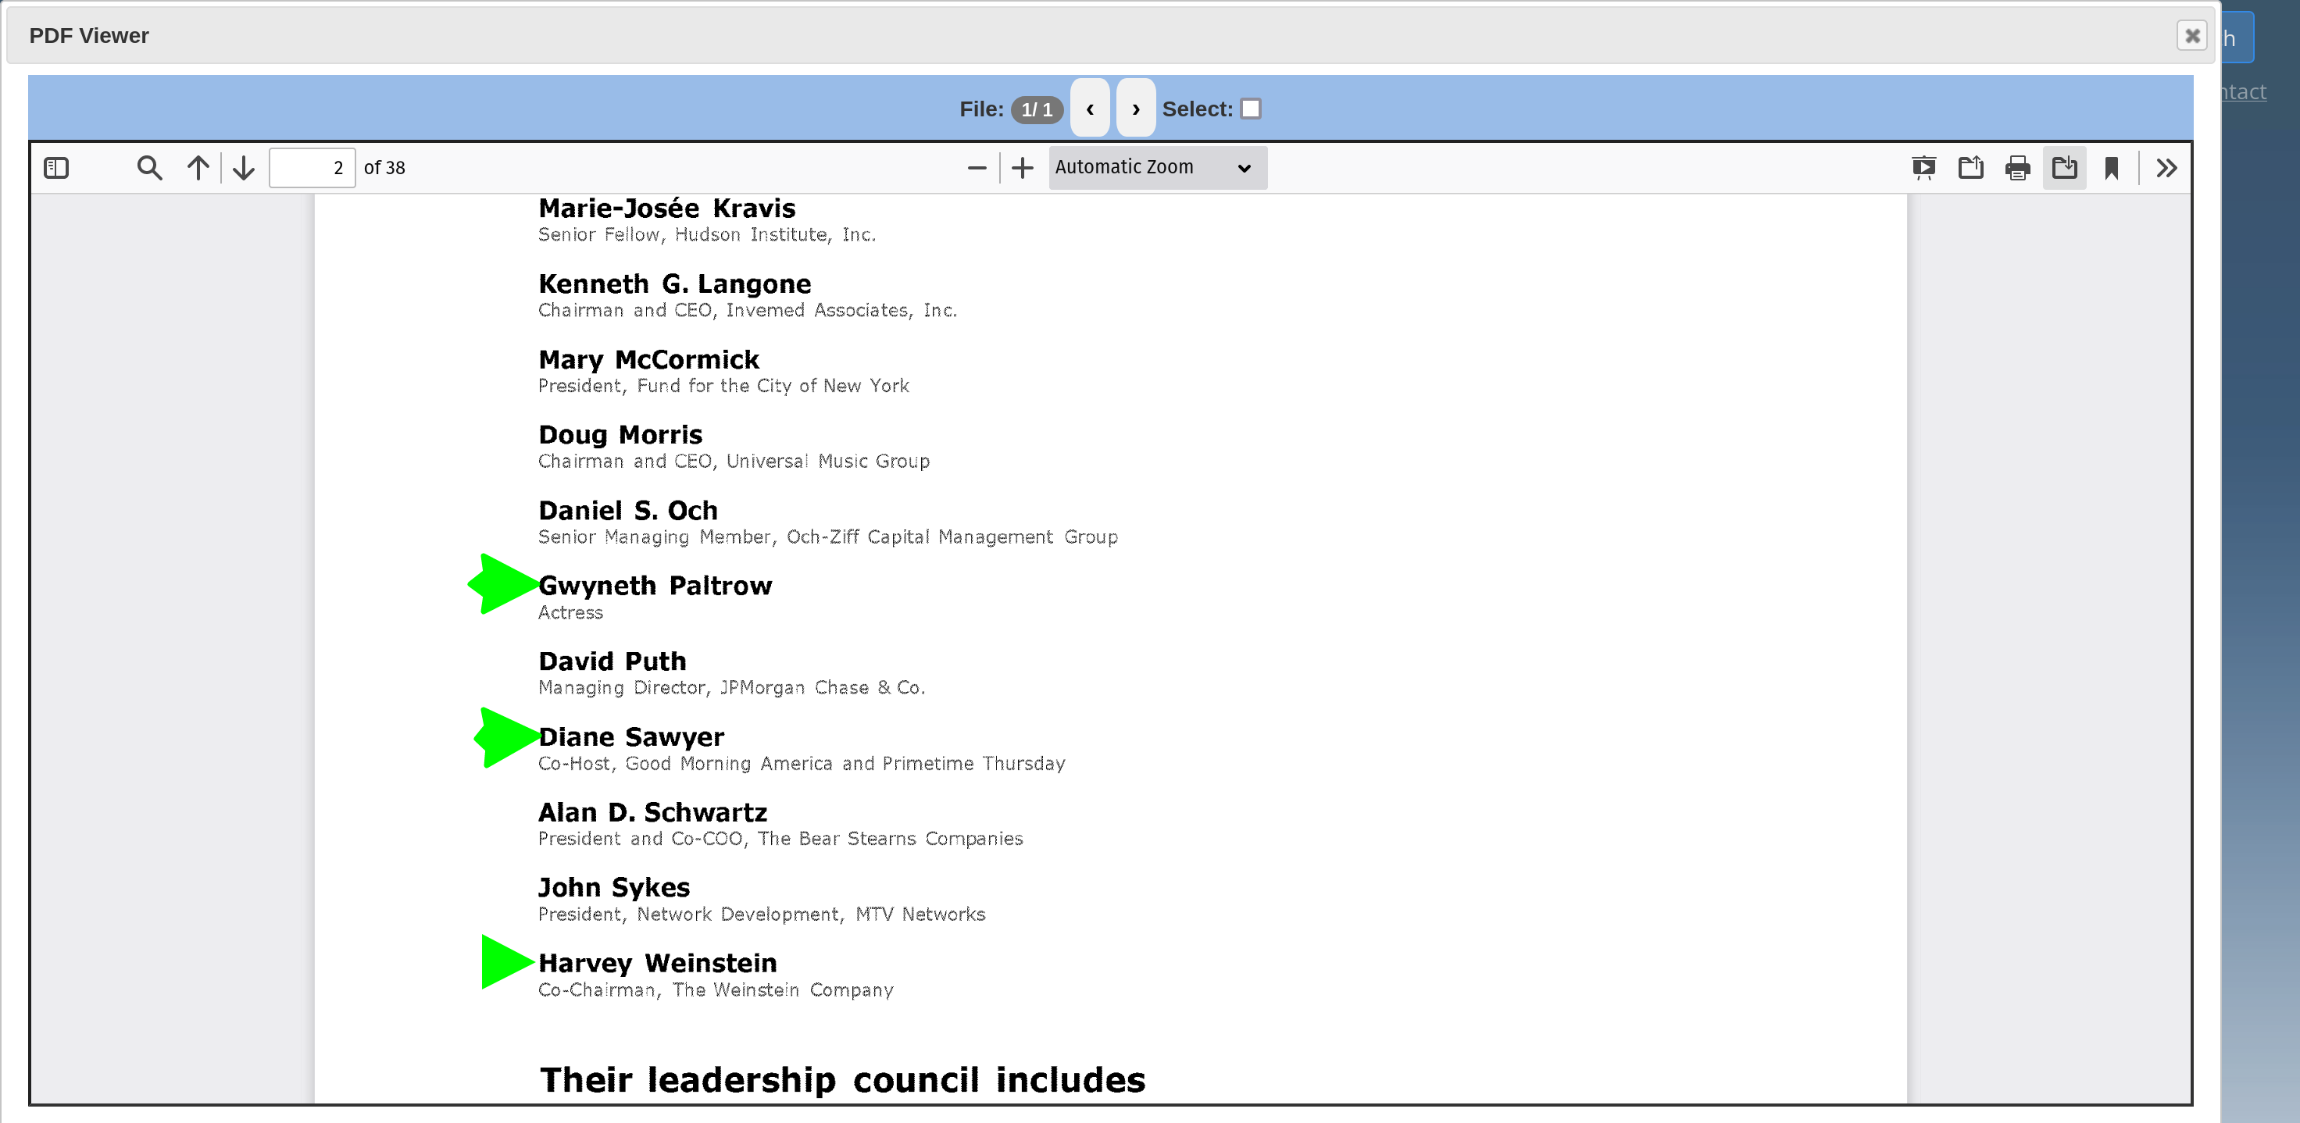This screenshot has height=1123, width=2300.
Task: Open a file in the viewer
Action: point(1970,168)
